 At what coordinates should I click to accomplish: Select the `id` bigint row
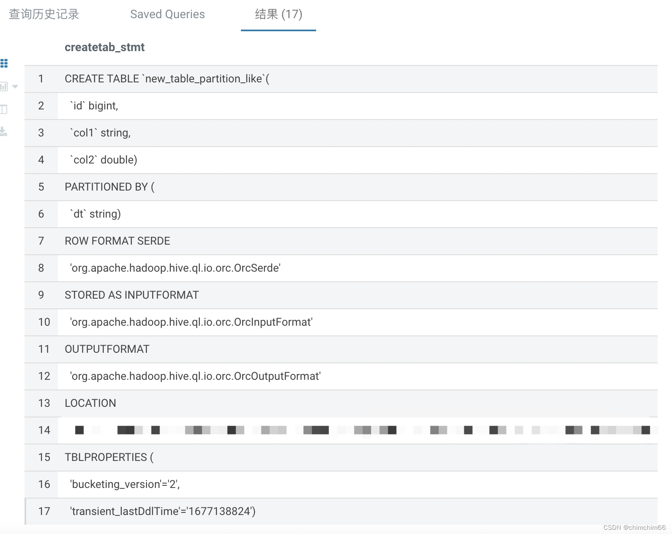pos(341,106)
